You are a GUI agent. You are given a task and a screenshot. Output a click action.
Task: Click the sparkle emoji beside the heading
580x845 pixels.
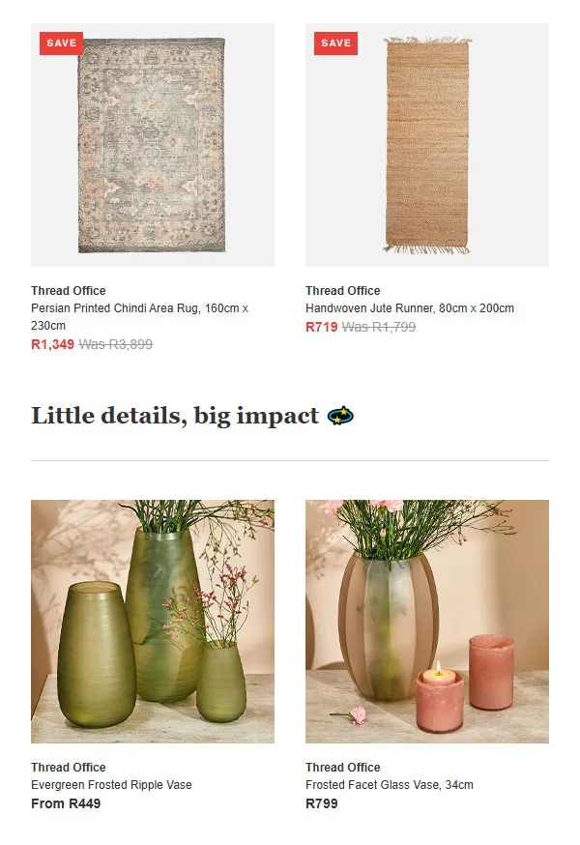click(340, 416)
